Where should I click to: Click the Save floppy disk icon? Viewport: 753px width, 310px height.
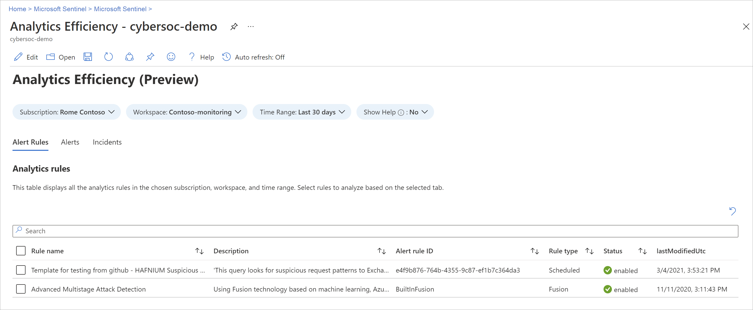pyautogui.click(x=88, y=57)
